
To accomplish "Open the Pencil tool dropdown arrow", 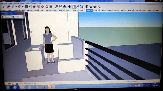I will pyautogui.click(x=16, y=7).
